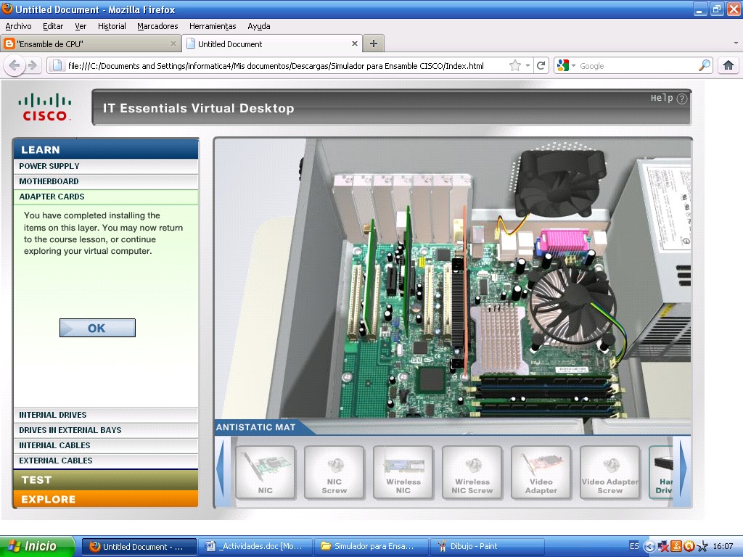Select the Video Adapter Screw icon

pyautogui.click(x=609, y=472)
